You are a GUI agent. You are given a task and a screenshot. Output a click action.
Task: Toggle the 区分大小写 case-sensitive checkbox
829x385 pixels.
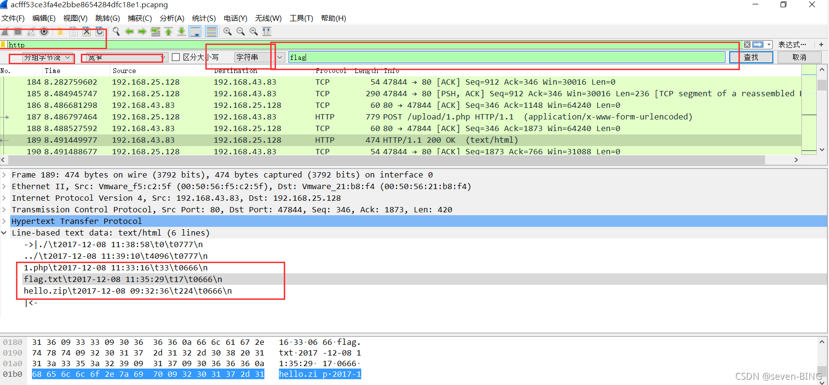tap(176, 57)
